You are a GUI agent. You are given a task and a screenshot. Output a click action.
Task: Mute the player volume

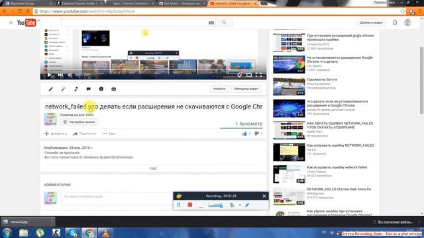click(70, 75)
